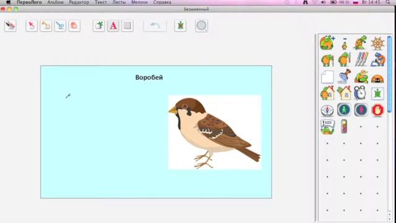Select the arrow pointer tool
This screenshot has width=396, height=223.
[32, 26]
